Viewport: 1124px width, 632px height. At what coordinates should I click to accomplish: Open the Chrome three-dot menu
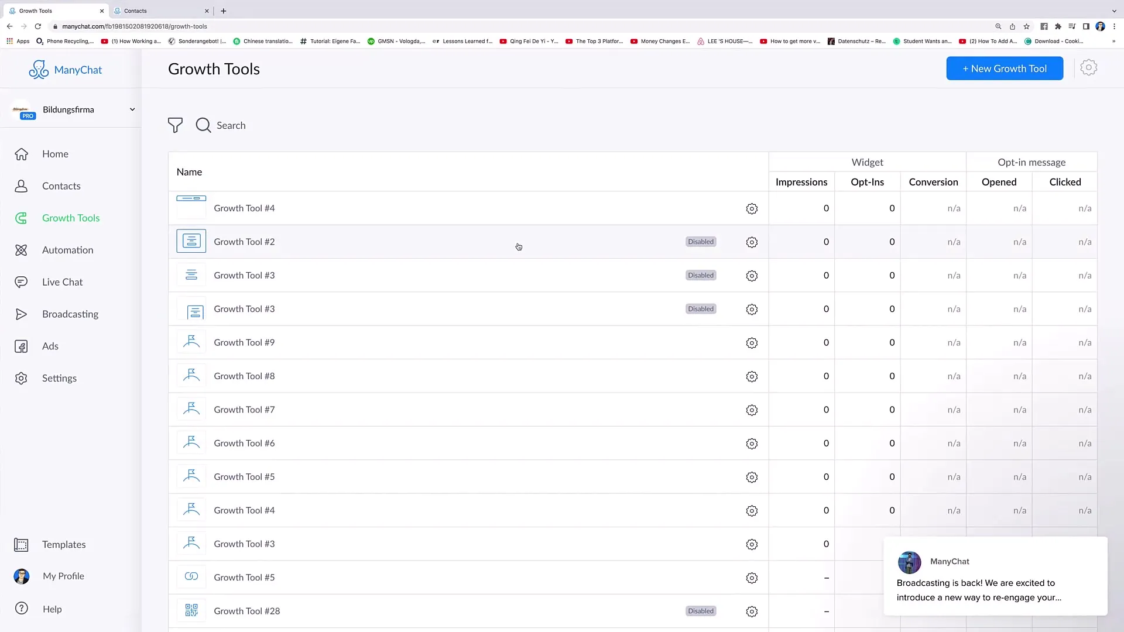(x=1114, y=26)
